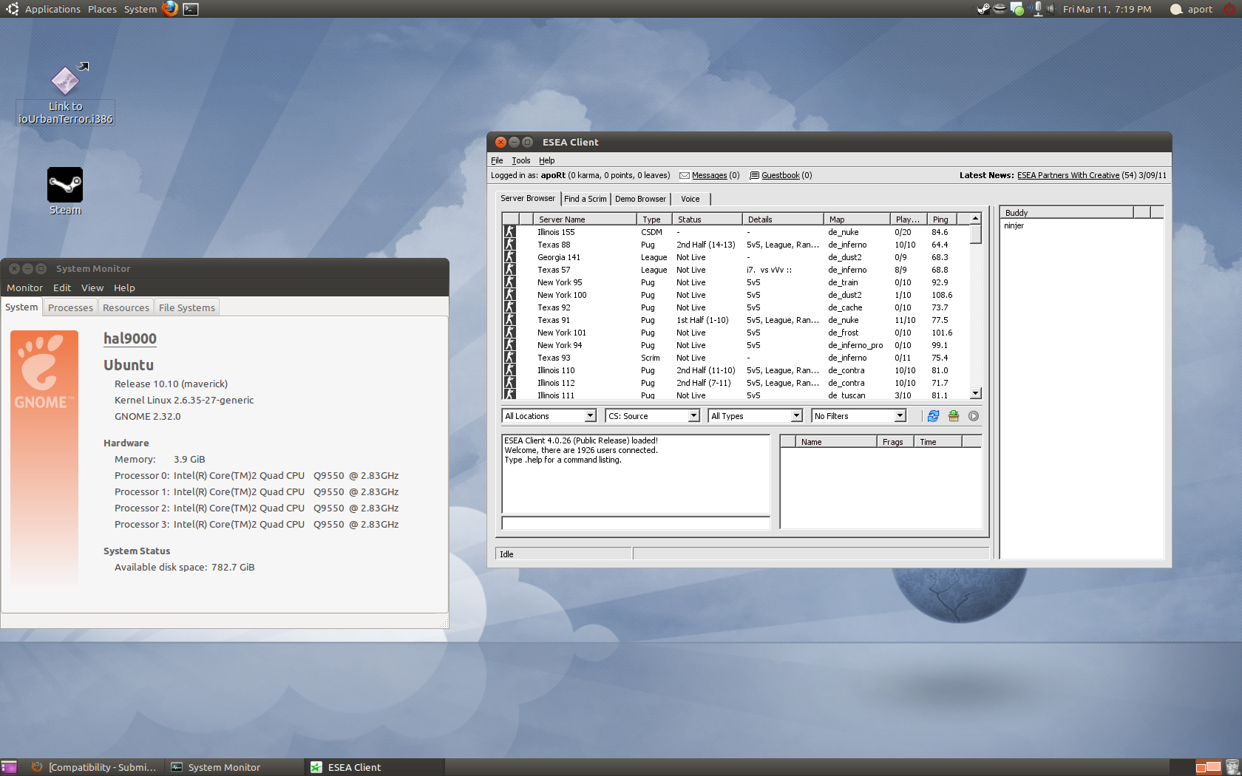This screenshot has width=1242, height=776.
Task: Open the Applications menu
Action: 52,9
